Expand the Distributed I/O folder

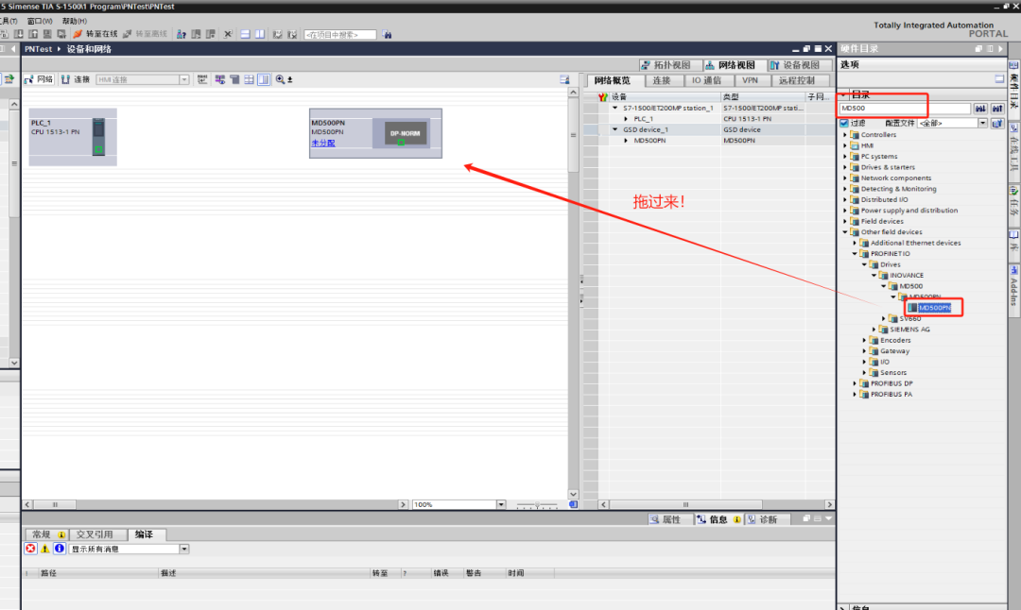(845, 199)
